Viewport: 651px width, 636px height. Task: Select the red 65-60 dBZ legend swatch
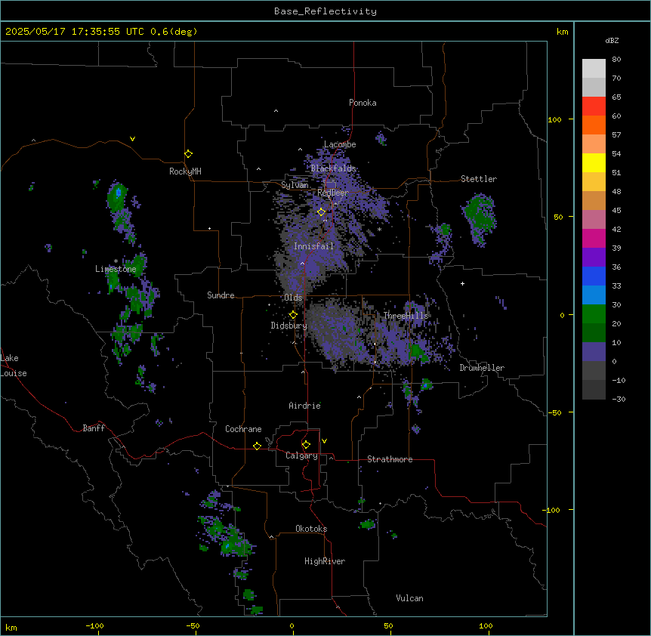point(594,107)
